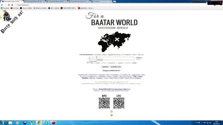Go to the Zene section
Viewport: 223px width, 125px height.
pyautogui.click(x=134, y=55)
